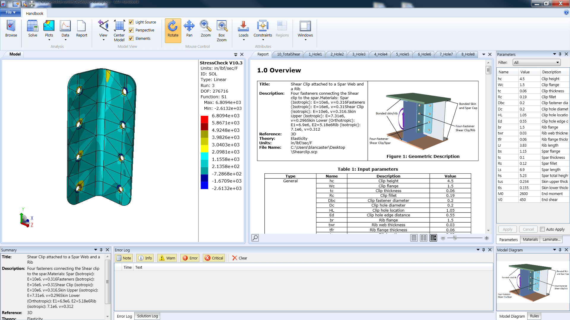Click Clear in the Error Log

[x=239, y=258]
